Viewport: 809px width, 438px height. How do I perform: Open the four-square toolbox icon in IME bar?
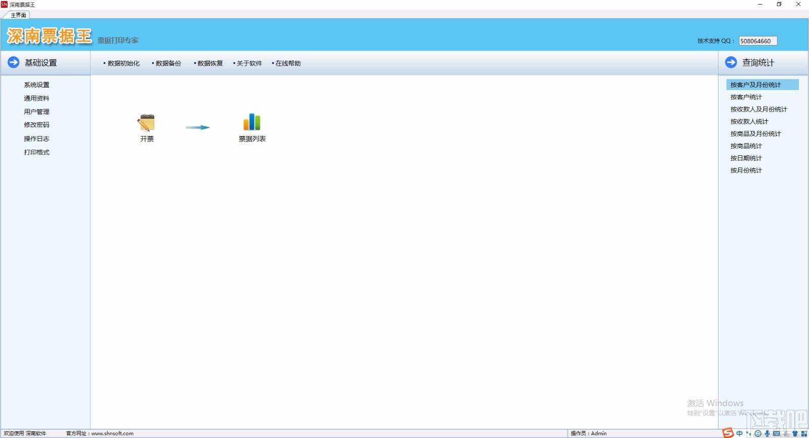click(x=804, y=433)
